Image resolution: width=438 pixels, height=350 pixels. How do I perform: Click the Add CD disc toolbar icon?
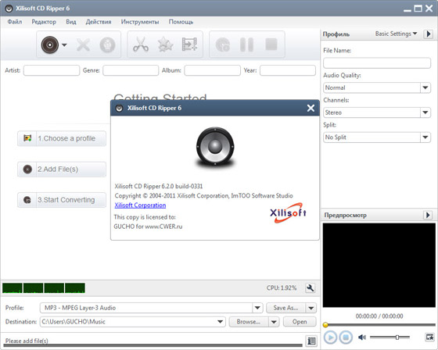pyautogui.click(x=50, y=45)
